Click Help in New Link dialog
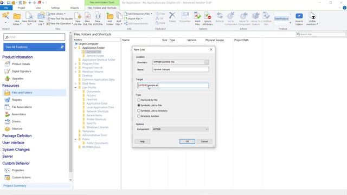 142,141
